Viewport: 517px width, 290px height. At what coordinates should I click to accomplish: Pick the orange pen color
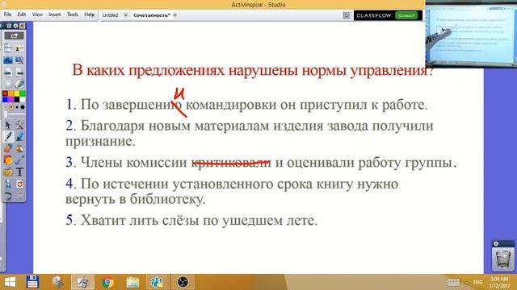tap(11, 93)
